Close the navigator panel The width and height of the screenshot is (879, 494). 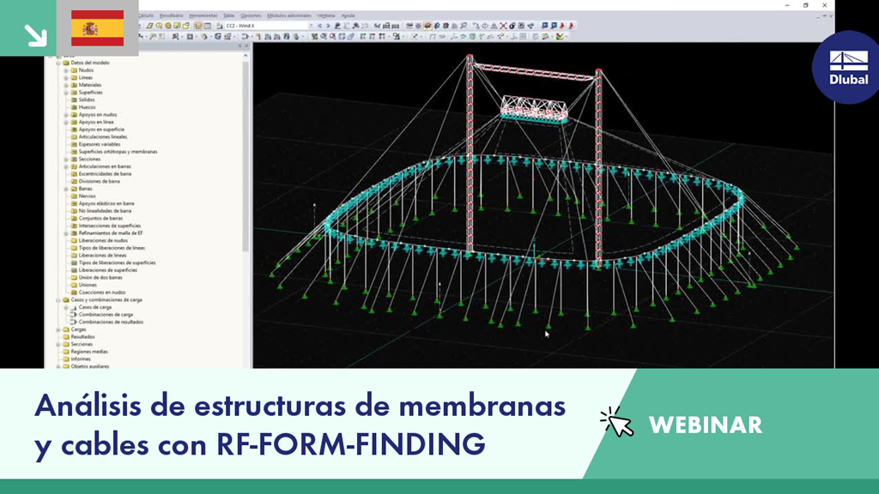click(246, 45)
